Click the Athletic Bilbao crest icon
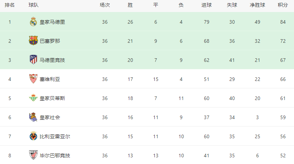Screen dimensions: 294x164 click(x=33, y=155)
